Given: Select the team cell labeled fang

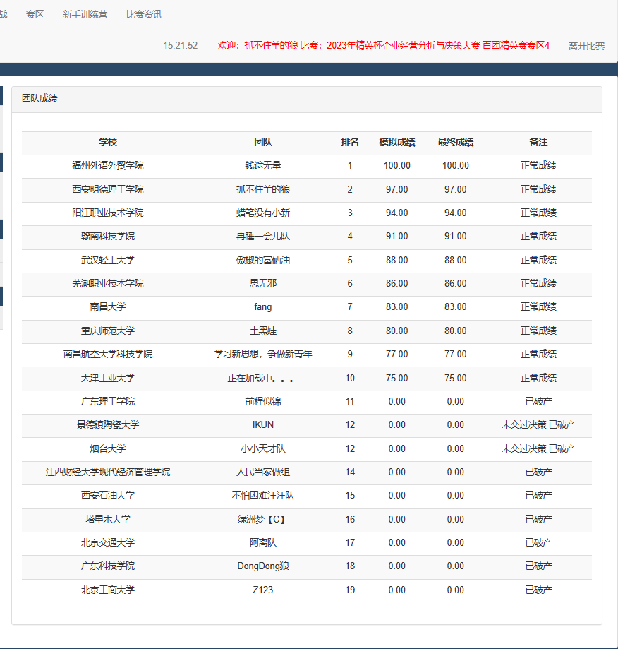Looking at the screenshot, I should 263,307.
